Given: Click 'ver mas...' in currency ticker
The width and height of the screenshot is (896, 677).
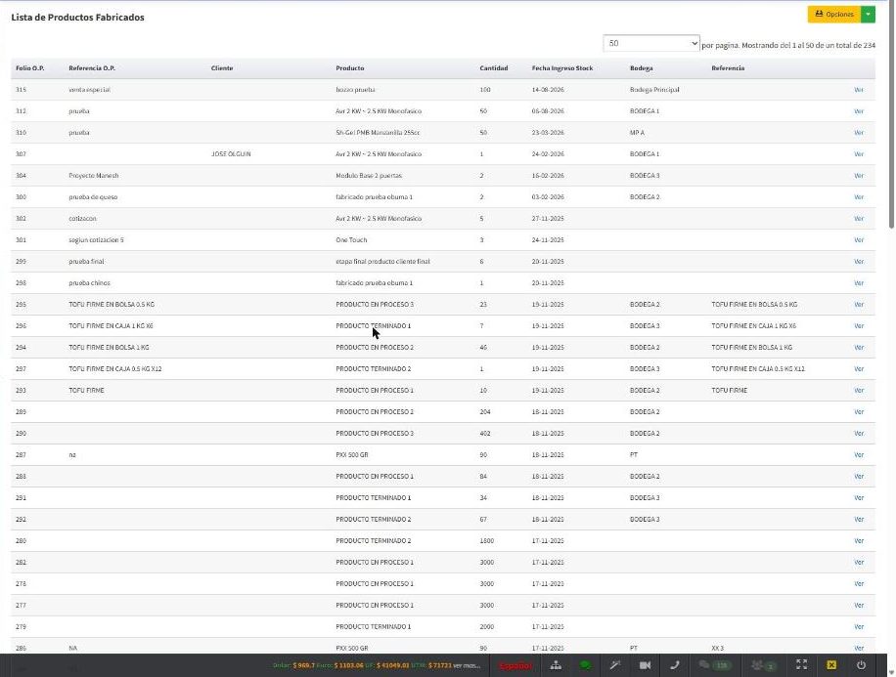Looking at the screenshot, I should 467,665.
